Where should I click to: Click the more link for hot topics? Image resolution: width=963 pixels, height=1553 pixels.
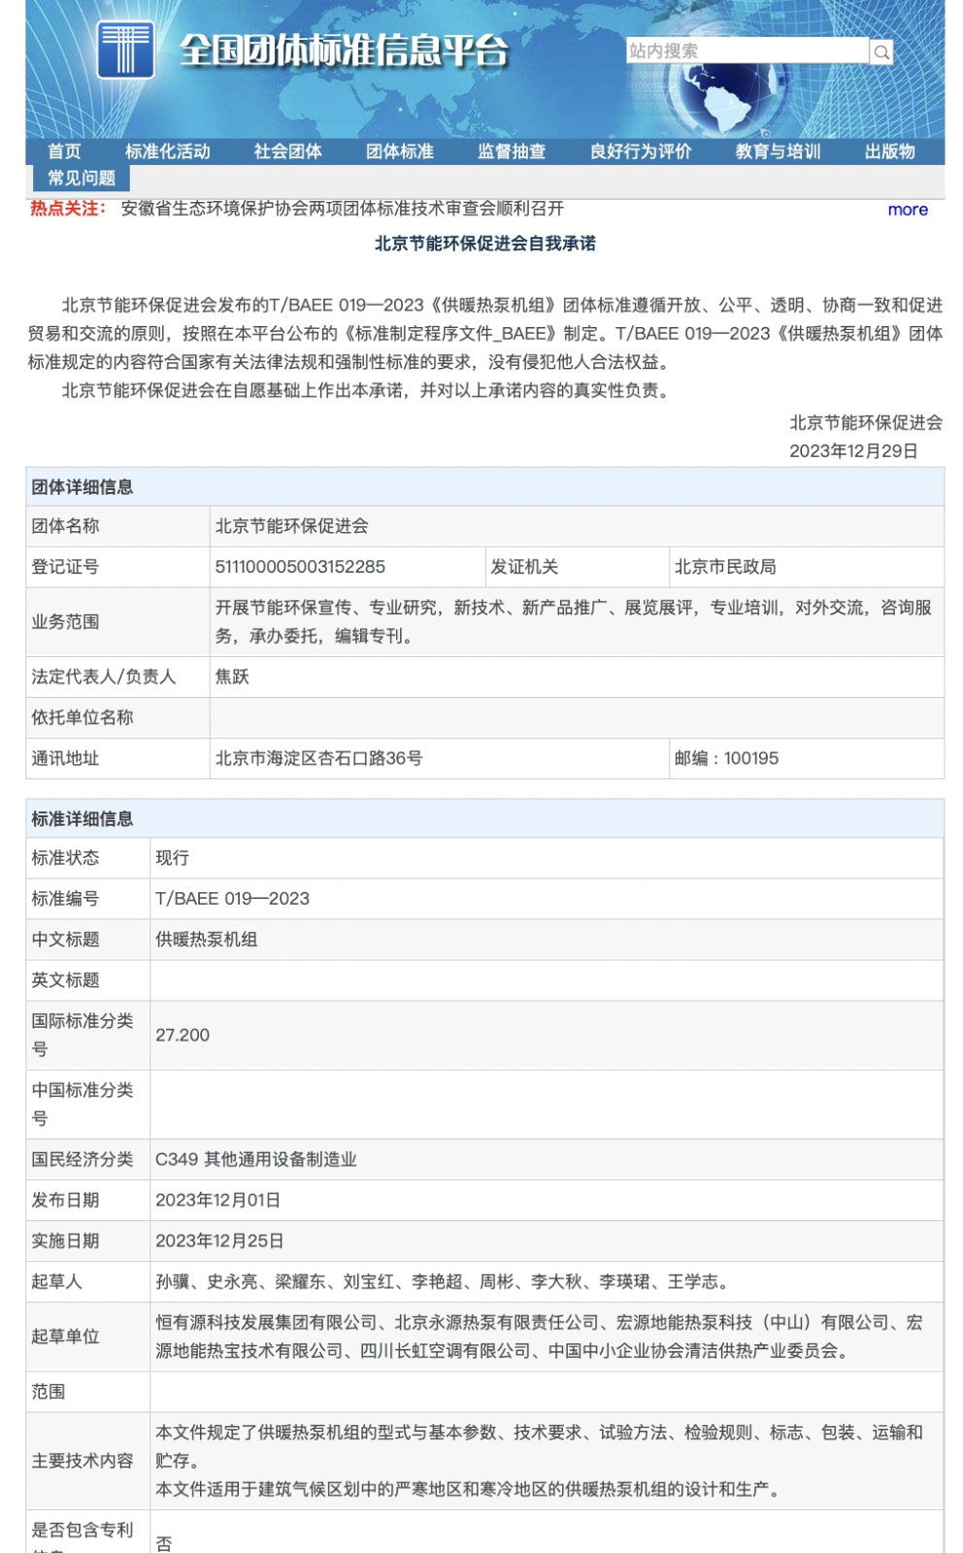pyautogui.click(x=908, y=210)
